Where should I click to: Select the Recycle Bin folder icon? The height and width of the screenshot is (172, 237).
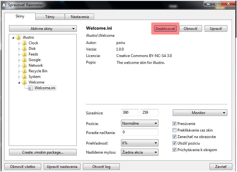point(25,71)
